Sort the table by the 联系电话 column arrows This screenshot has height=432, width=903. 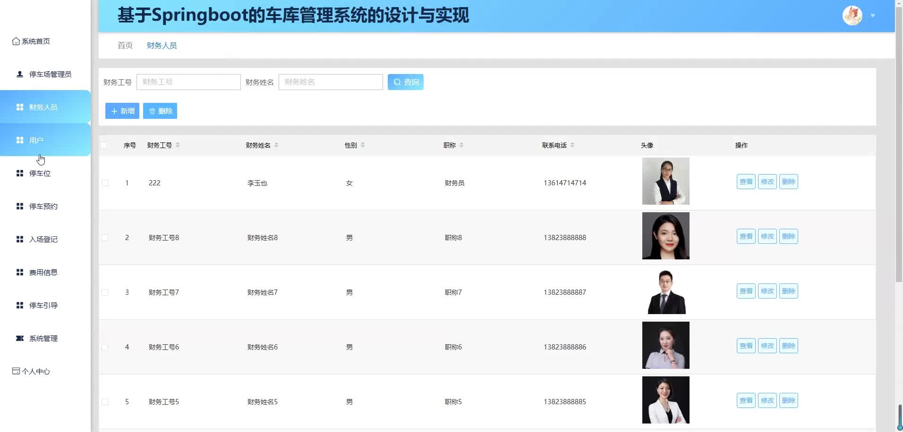(572, 145)
